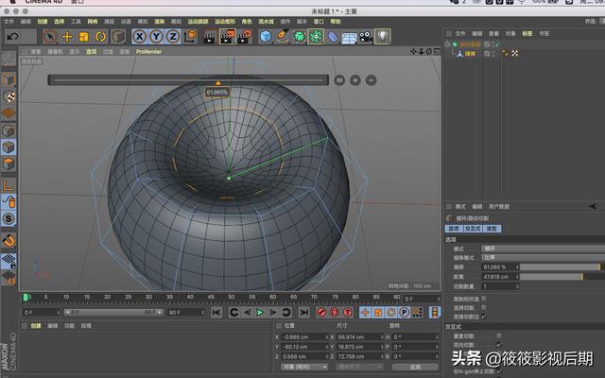Uncheck the 选择切割边 checkbox

coord(486,316)
